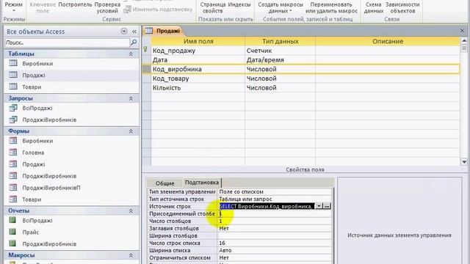Image resolution: width=470 pixels, height=264 pixels.
Task: Open the ПродажіВиробників form icon
Action: pos(13,176)
